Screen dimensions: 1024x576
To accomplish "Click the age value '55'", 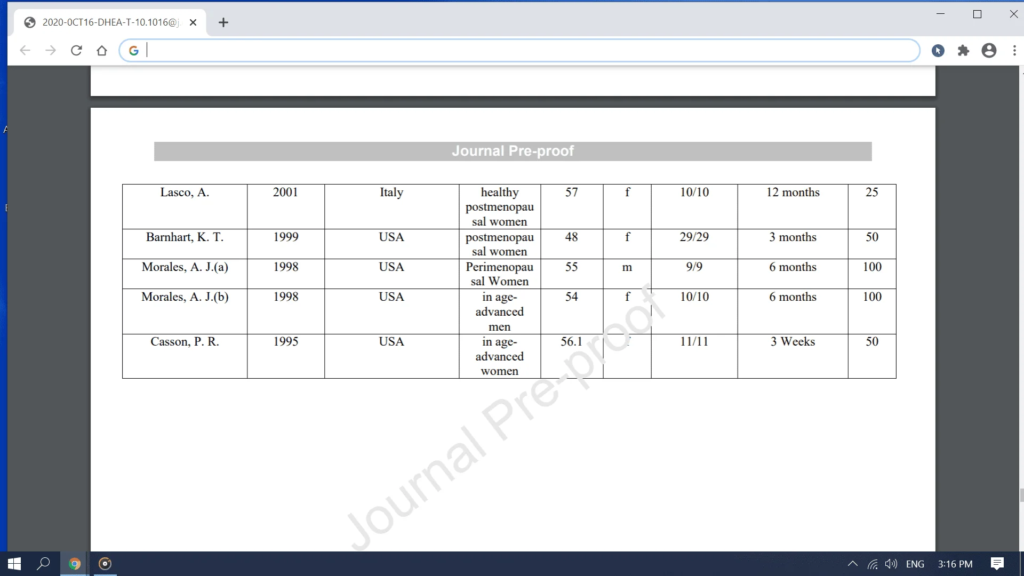I will tap(572, 267).
